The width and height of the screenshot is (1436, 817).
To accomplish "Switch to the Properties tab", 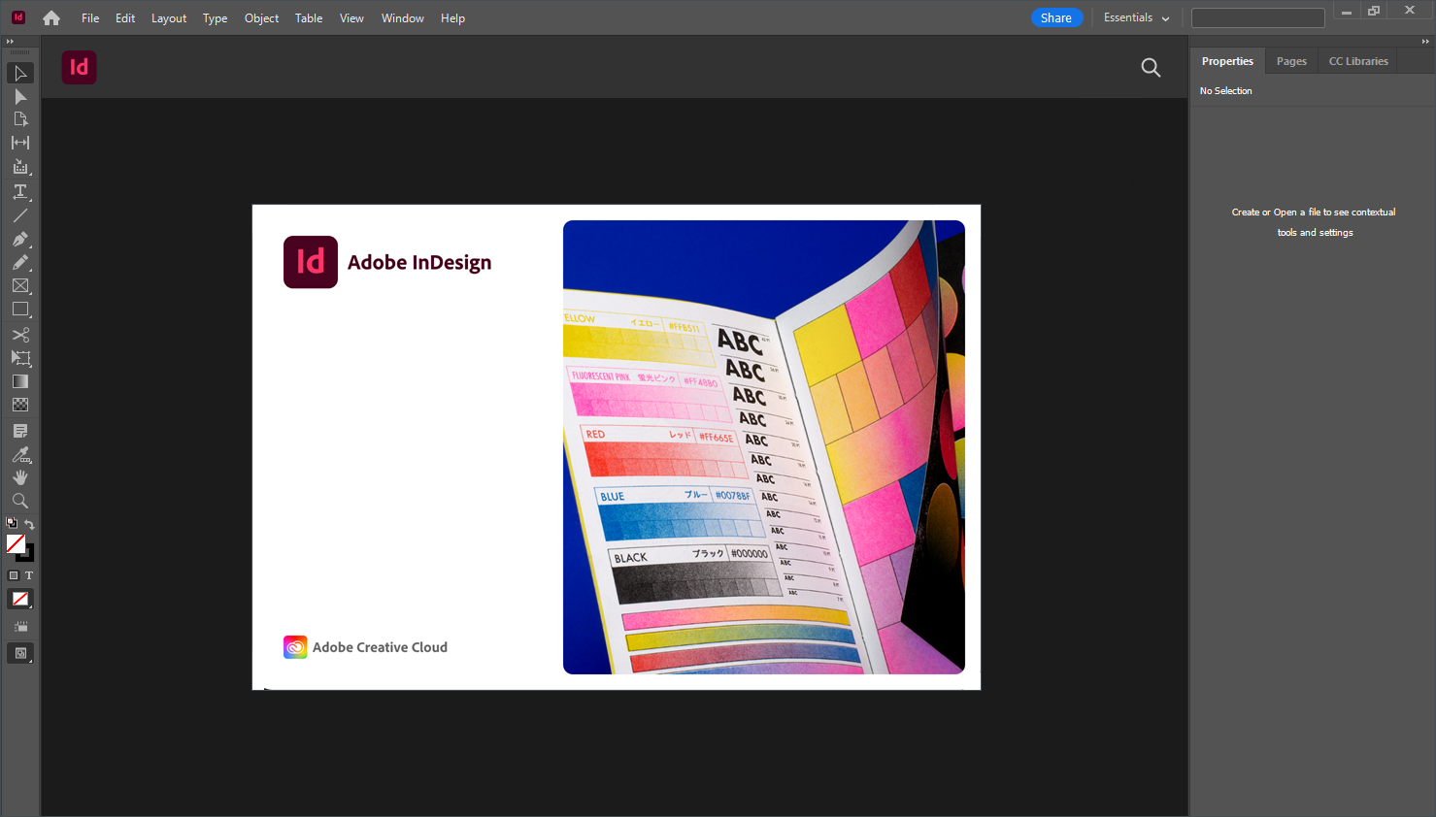I will pyautogui.click(x=1227, y=61).
